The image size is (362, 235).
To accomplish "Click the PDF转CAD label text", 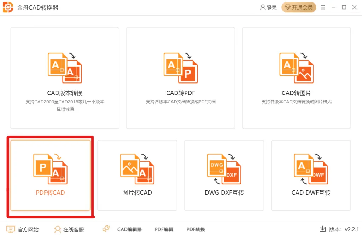I will [50, 193].
